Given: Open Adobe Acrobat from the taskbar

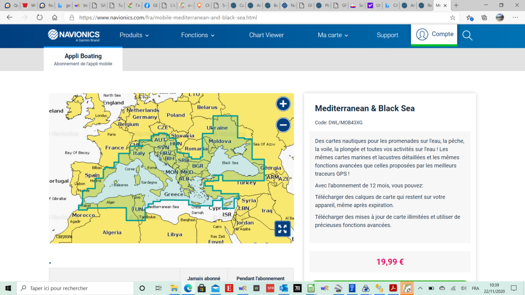Looking at the screenshot, I should (x=393, y=288).
